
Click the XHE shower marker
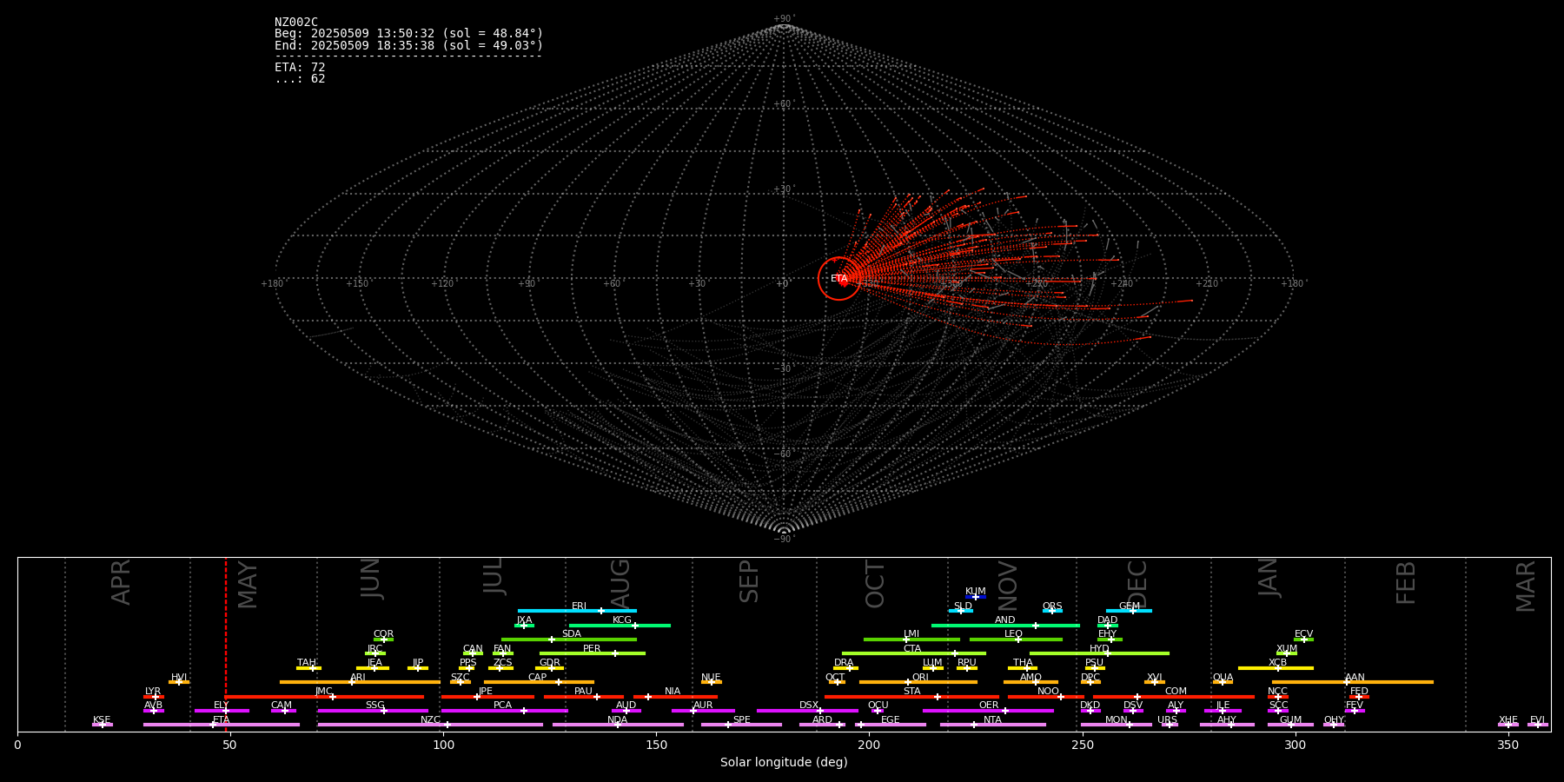click(1508, 725)
